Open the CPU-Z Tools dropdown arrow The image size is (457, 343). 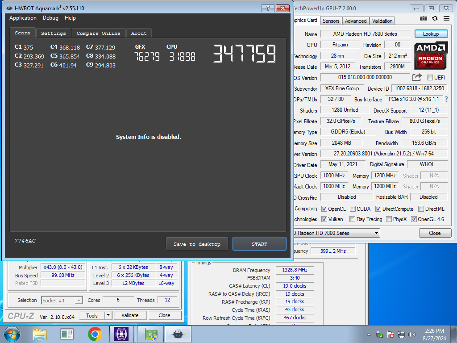[108, 315]
